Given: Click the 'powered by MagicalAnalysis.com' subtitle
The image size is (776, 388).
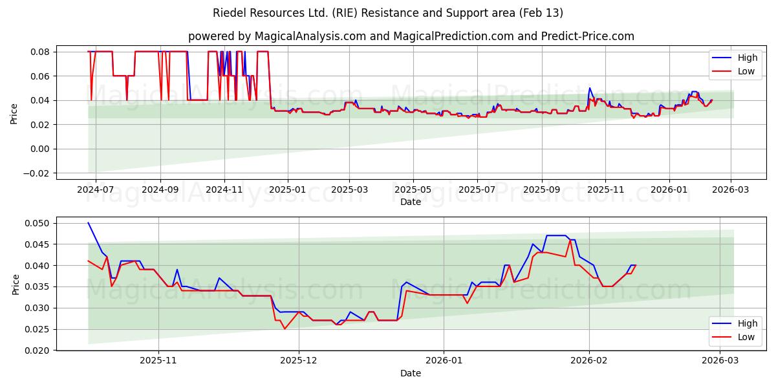Looking at the screenshot, I should [411, 36].
